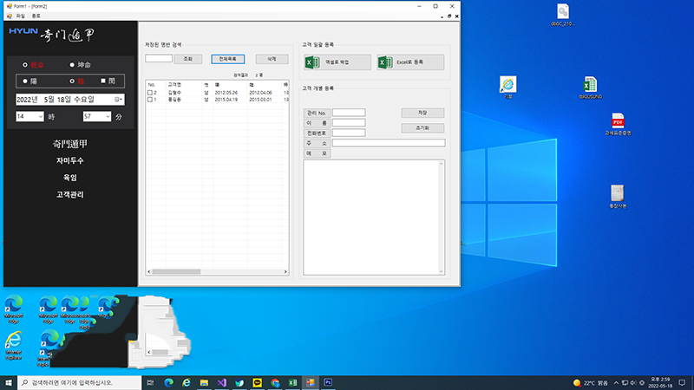This screenshot has width=694, height=390.
Task: Select the Internet Explorer shortcut at desktop top right
Action: pyautogui.click(x=508, y=88)
